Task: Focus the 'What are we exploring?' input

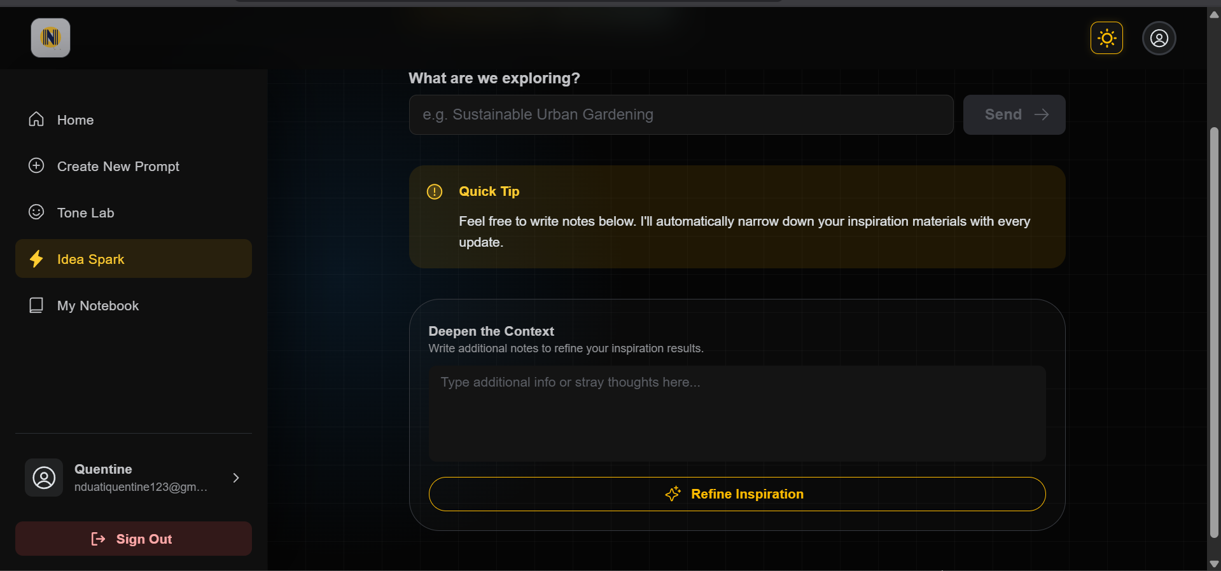Action: tap(681, 114)
